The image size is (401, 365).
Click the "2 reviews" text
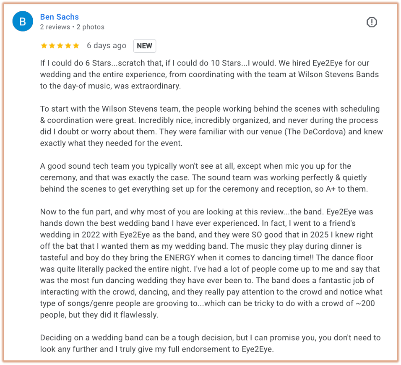click(x=55, y=27)
